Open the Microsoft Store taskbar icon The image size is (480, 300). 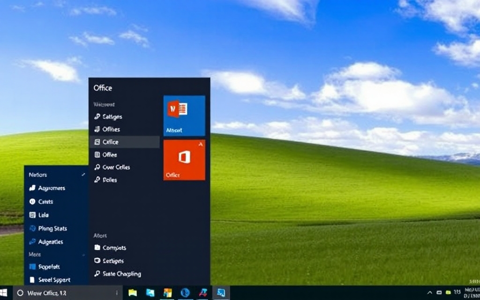pyautogui.click(x=168, y=293)
